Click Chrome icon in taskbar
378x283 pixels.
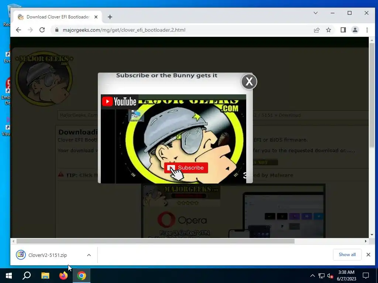click(82, 276)
